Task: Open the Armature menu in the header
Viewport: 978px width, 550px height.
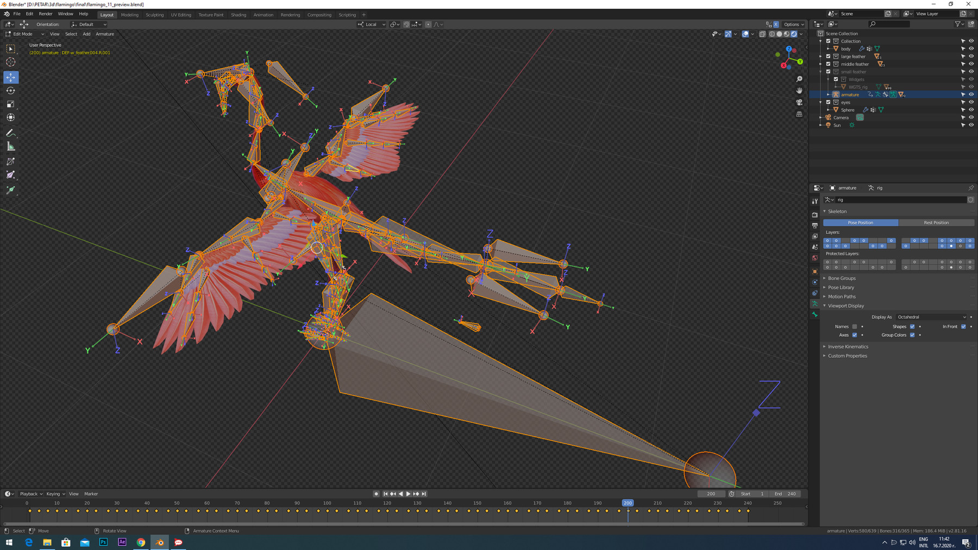Action: coord(104,34)
